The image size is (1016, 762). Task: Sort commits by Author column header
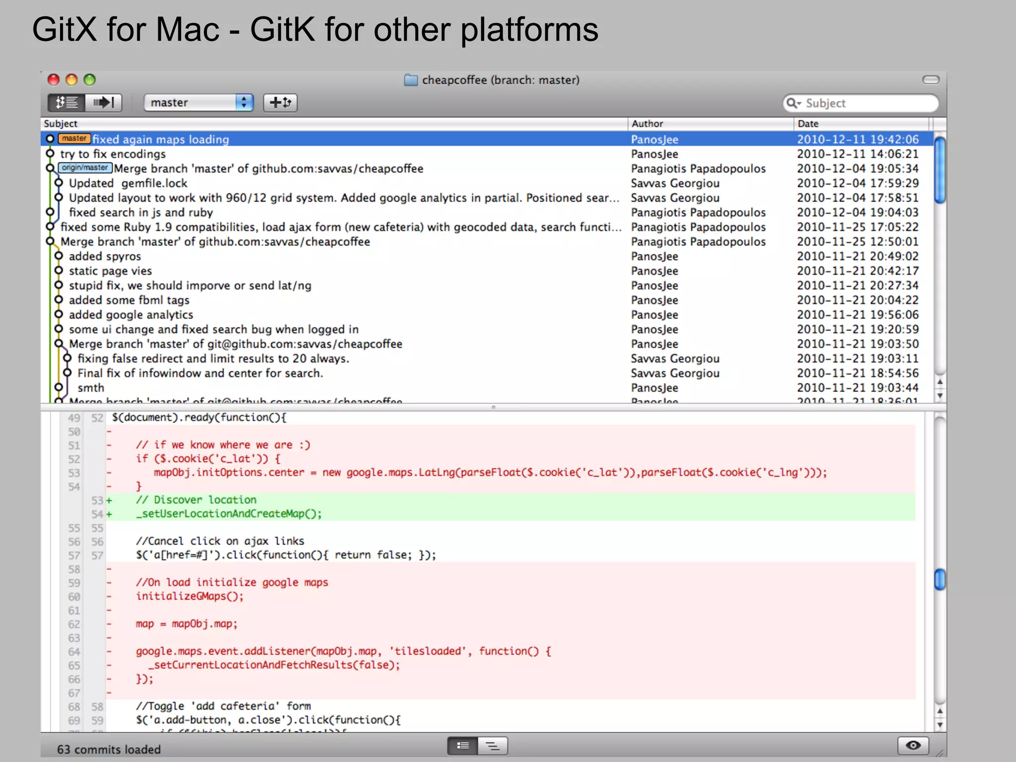pyautogui.click(x=647, y=124)
